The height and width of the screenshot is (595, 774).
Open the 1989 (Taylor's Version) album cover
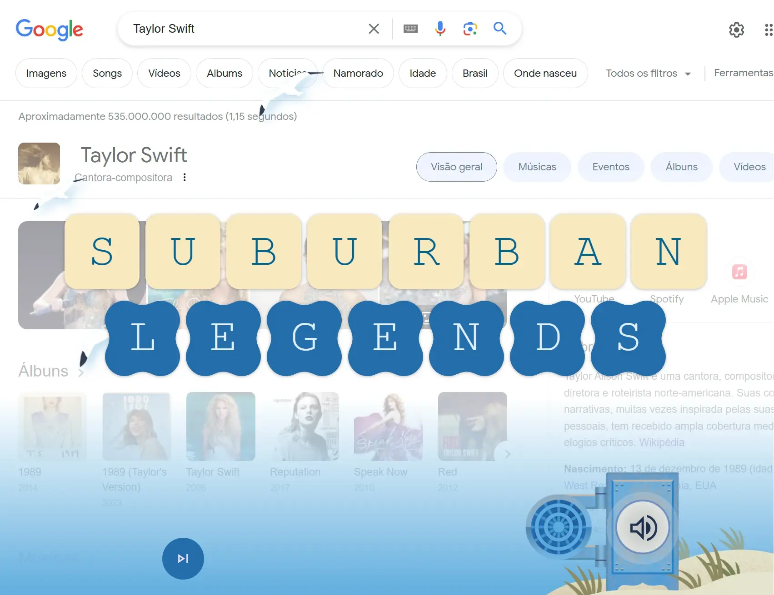pyautogui.click(x=137, y=426)
